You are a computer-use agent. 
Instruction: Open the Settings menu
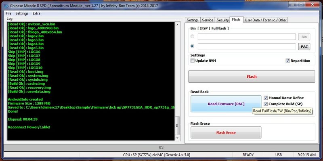[22, 13]
